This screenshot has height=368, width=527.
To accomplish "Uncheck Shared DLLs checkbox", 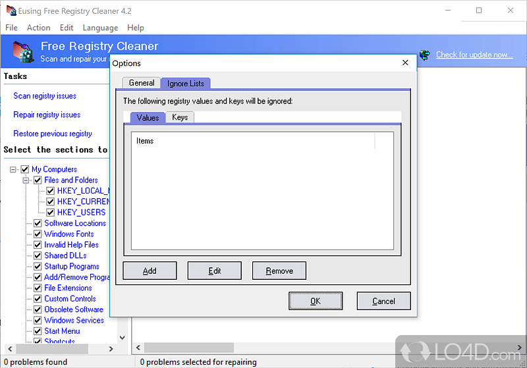I will 38,255.
